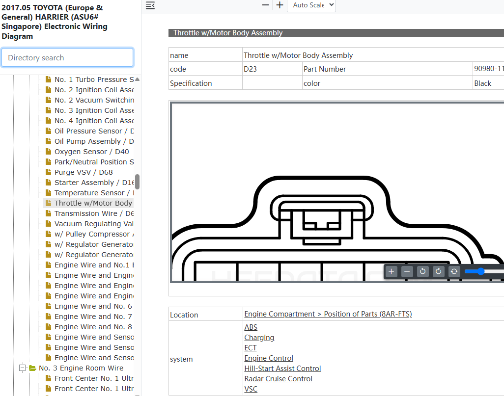This screenshot has height=396, width=504.
Task: Click the tree scrollbar up arrow
Action: pyautogui.click(x=137, y=79)
